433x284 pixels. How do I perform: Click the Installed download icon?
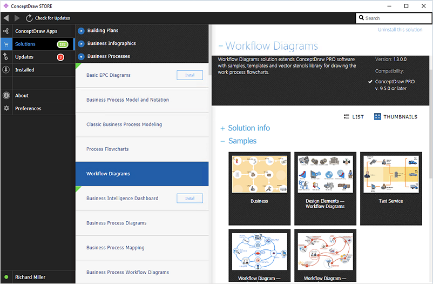point(6,70)
